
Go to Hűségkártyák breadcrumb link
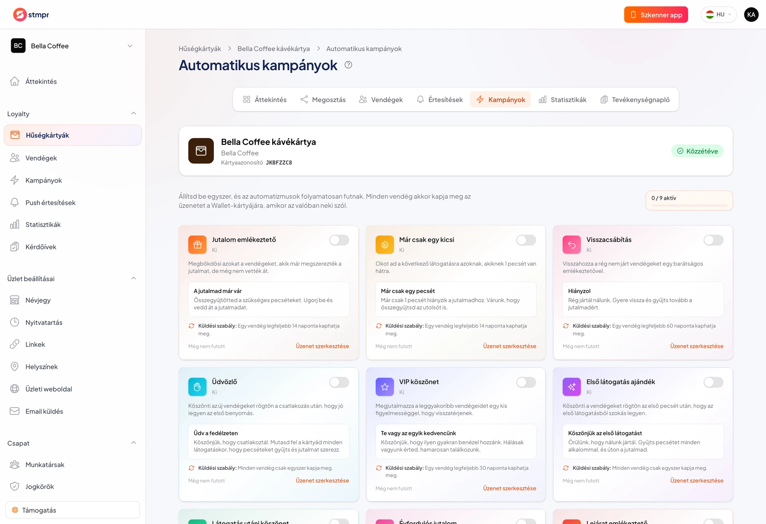click(200, 49)
